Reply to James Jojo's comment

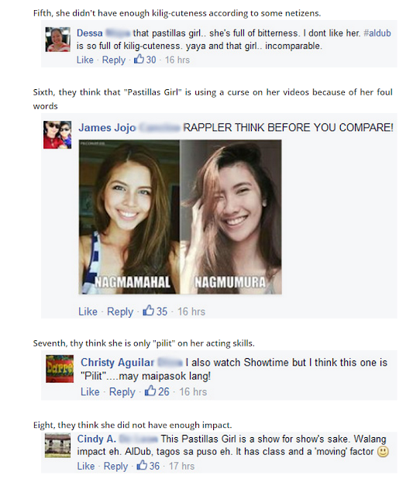tap(120, 312)
